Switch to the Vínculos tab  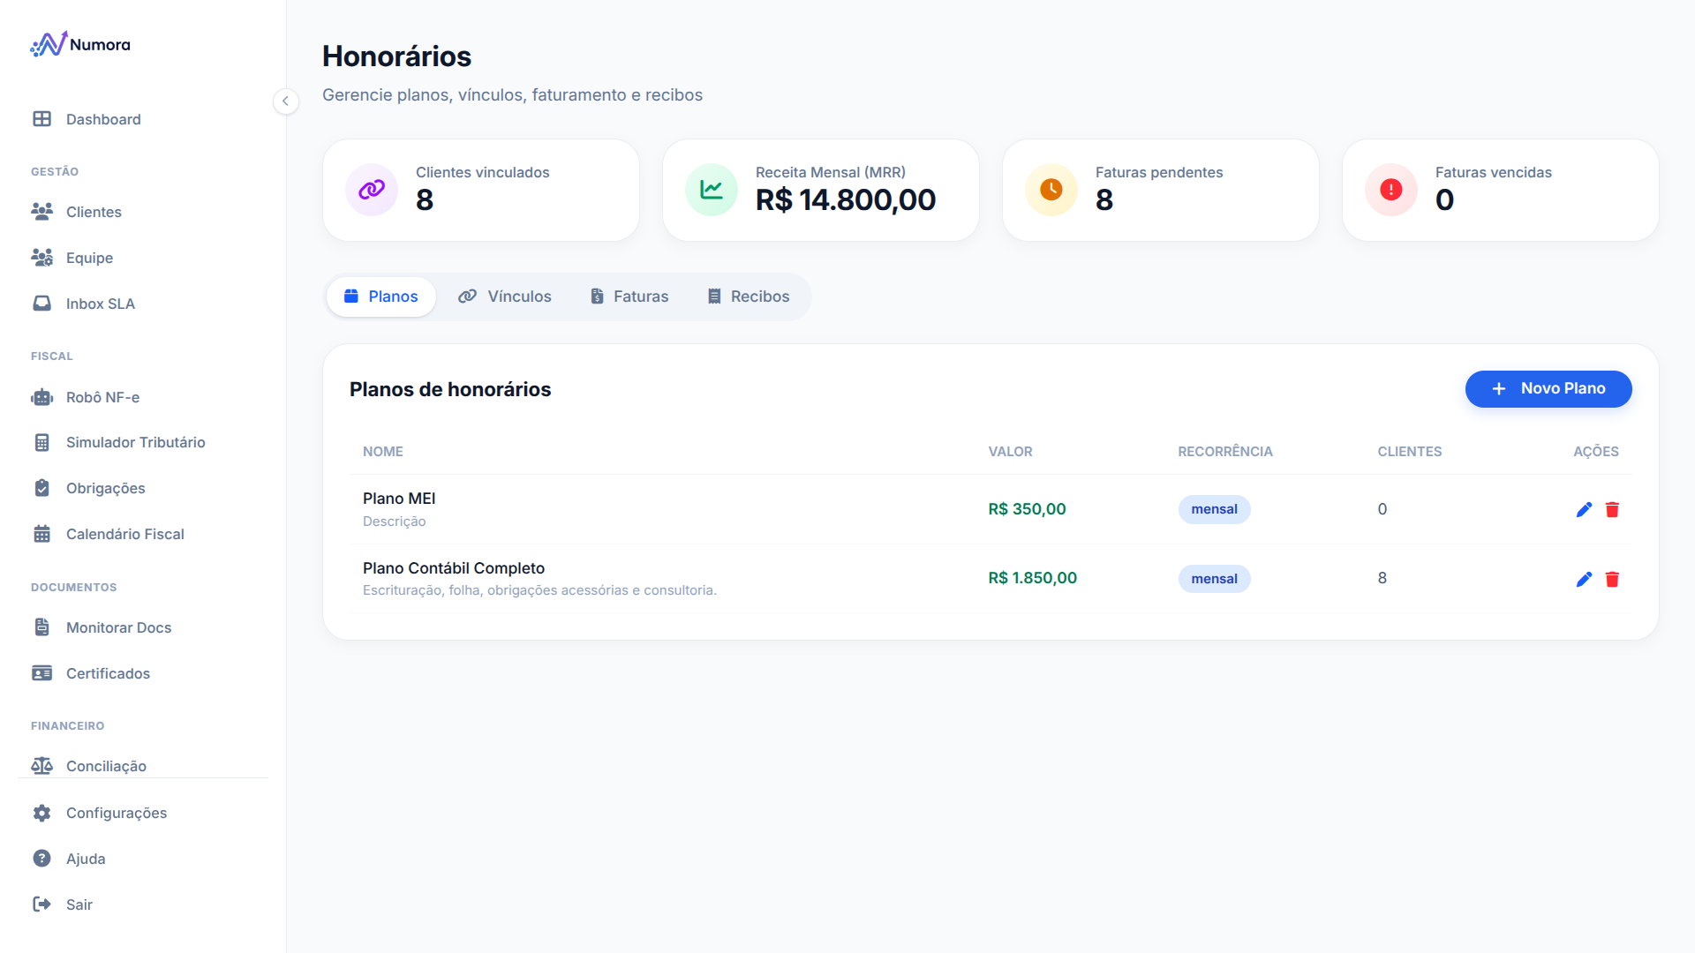point(505,296)
